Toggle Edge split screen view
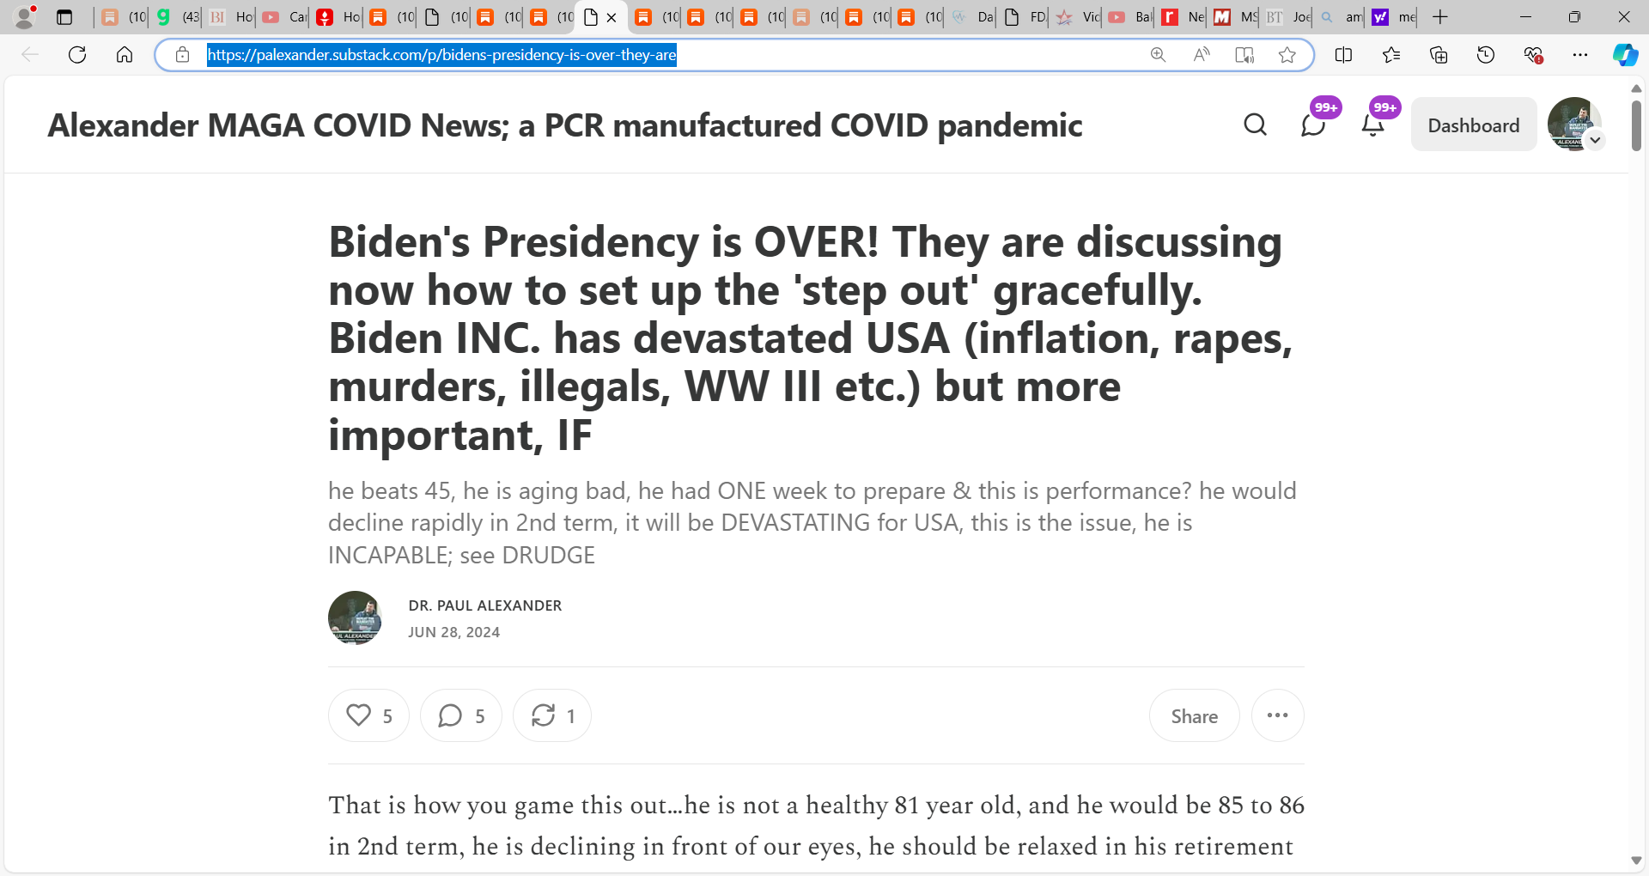 point(1344,55)
